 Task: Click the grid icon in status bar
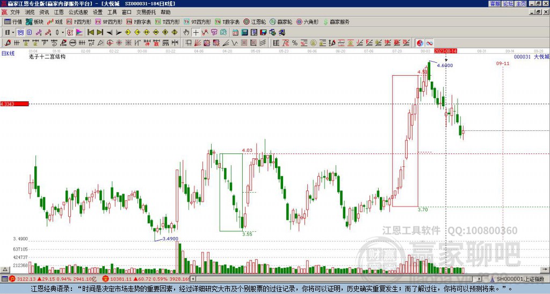point(4,279)
